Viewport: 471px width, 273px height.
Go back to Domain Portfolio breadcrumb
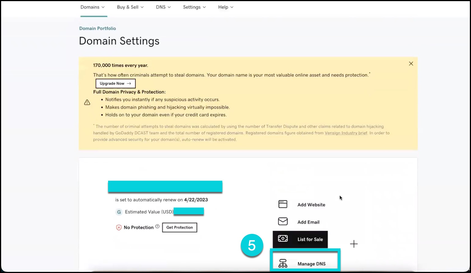[97, 29]
